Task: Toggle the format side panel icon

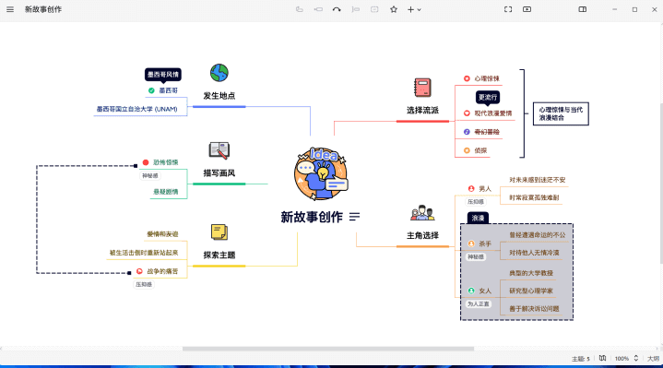Action: point(582,9)
